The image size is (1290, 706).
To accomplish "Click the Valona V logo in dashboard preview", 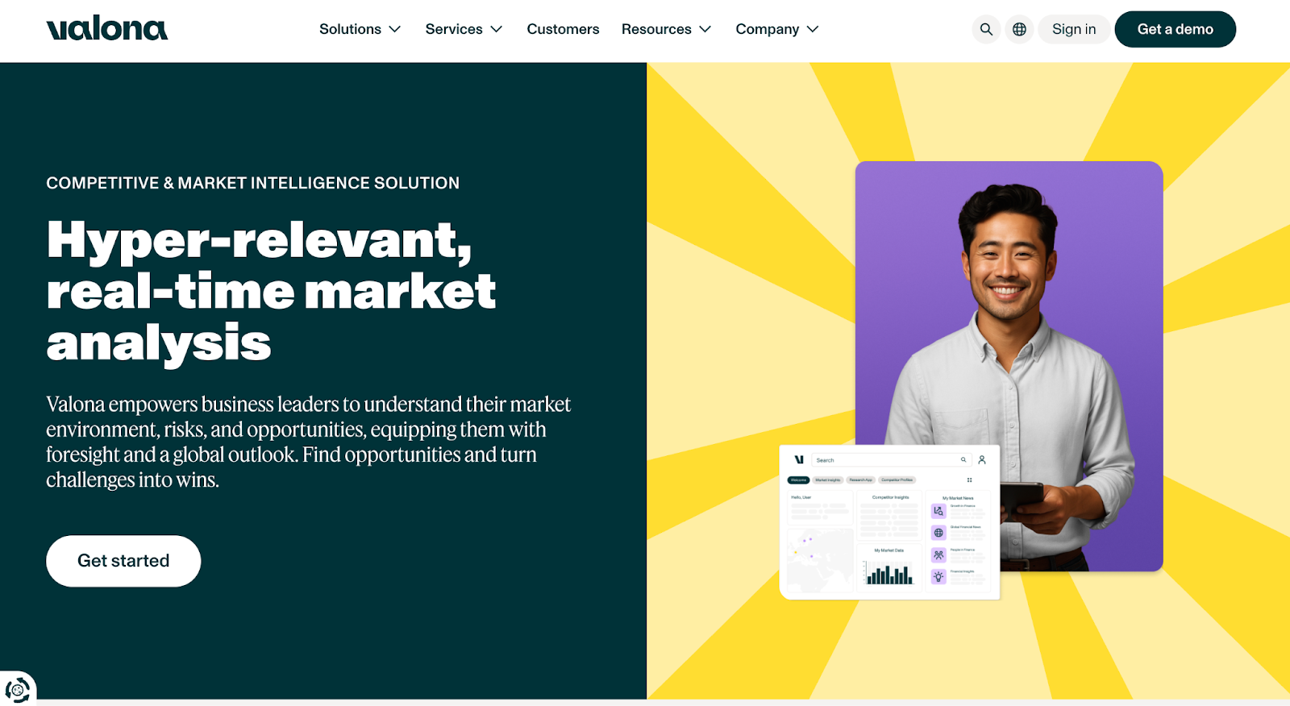I will [x=799, y=459].
